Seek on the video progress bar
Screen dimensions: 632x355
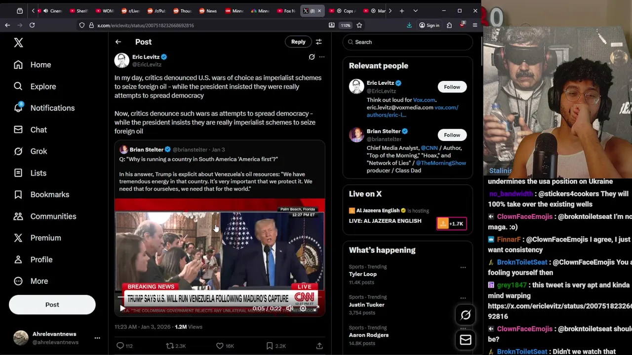click(220, 298)
